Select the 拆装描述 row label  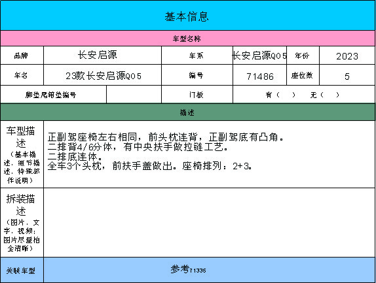click(x=22, y=222)
